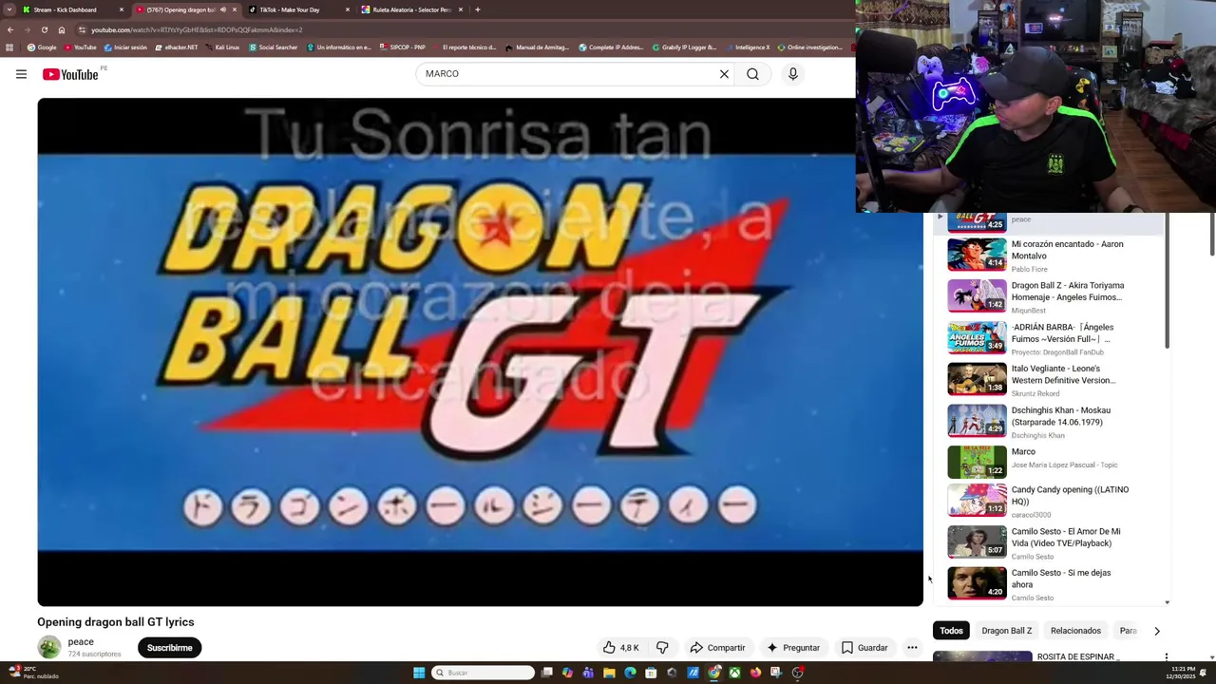Play Camilo Sesto - Si me dejas ahora
The image size is (1216, 684).
click(1049, 583)
